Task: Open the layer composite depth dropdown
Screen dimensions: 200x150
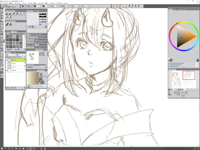Action: point(21,55)
